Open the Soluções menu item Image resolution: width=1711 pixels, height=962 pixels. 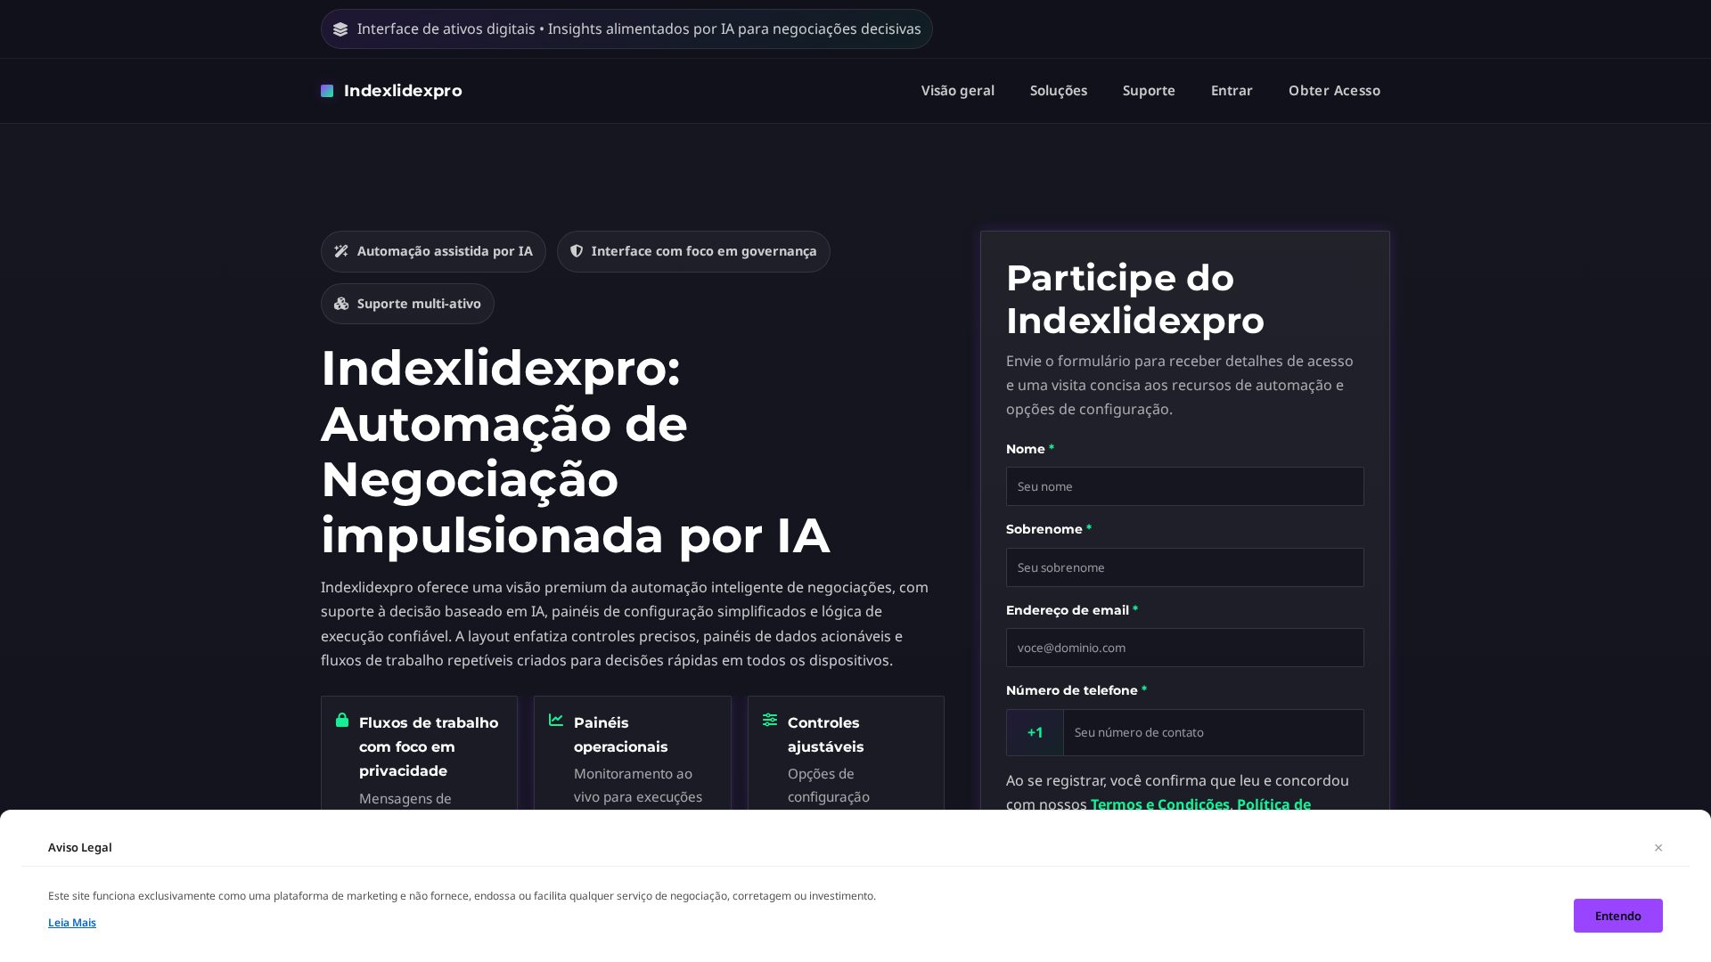1059,90
